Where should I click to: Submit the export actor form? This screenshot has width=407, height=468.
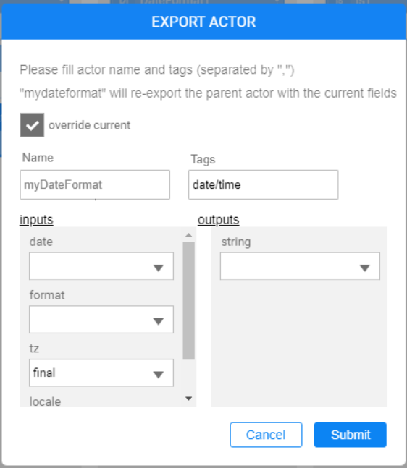coord(351,435)
